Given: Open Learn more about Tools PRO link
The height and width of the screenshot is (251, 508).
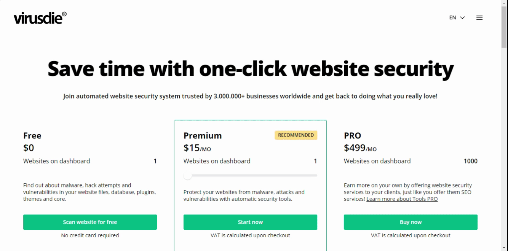Looking at the screenshot, I should point(402,199).
